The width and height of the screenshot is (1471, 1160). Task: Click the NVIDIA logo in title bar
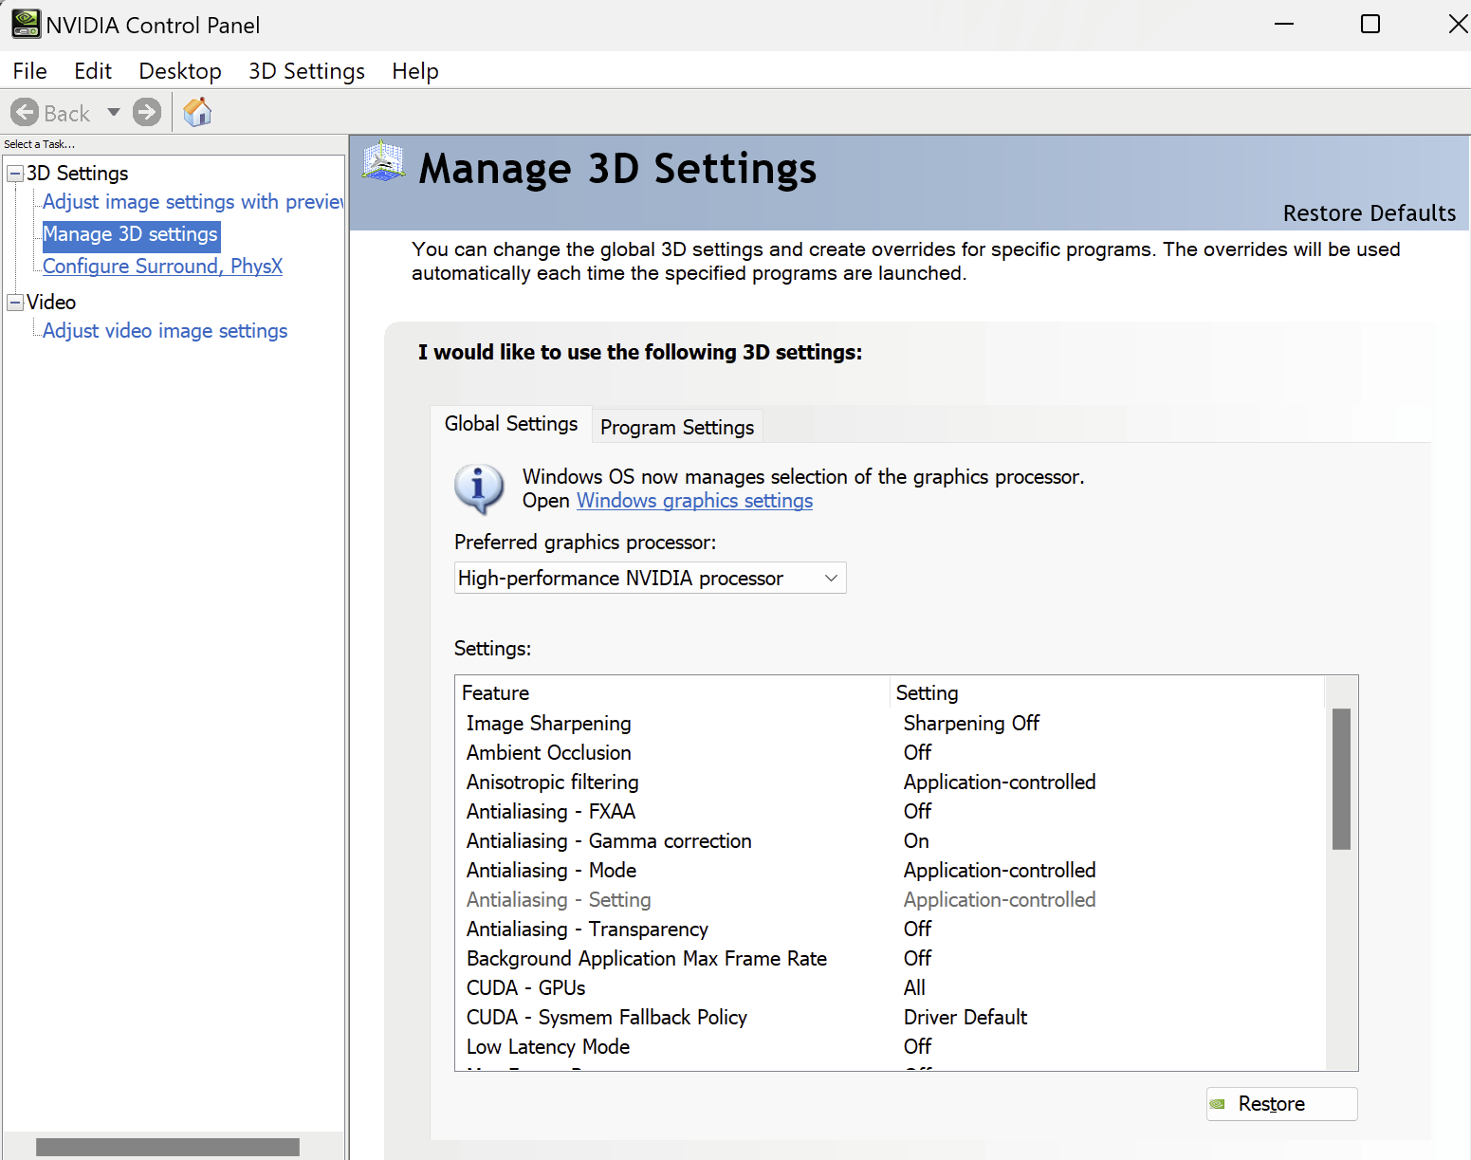[26, 25]
